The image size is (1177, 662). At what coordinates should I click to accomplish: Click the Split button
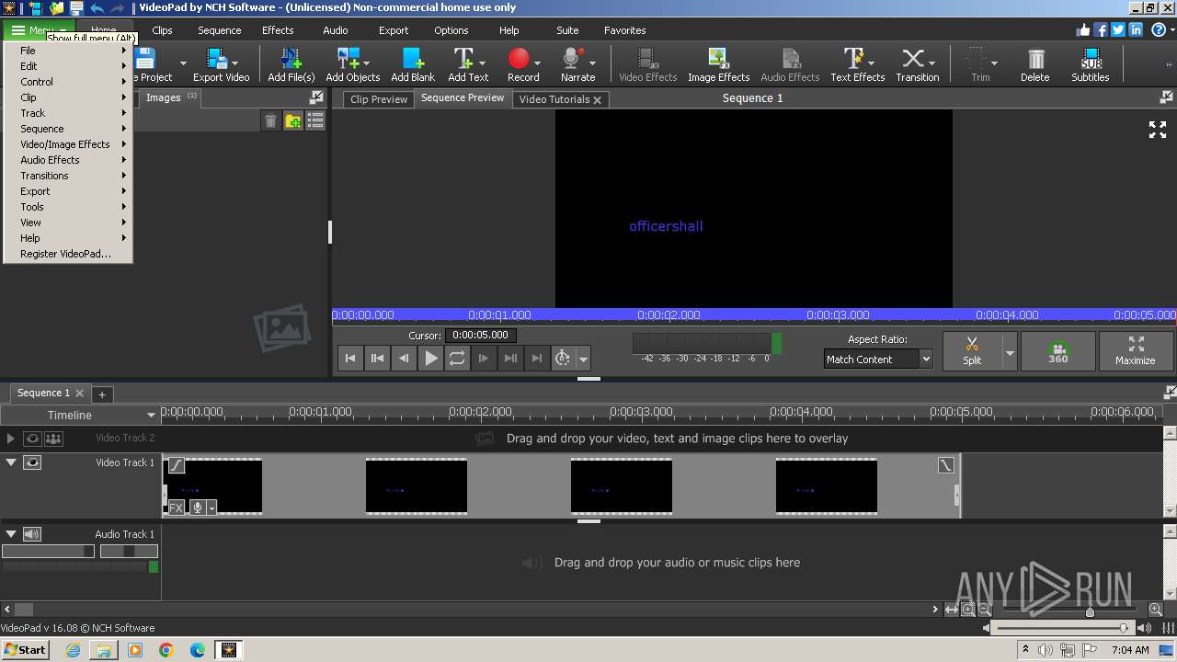tap(972, 351)
